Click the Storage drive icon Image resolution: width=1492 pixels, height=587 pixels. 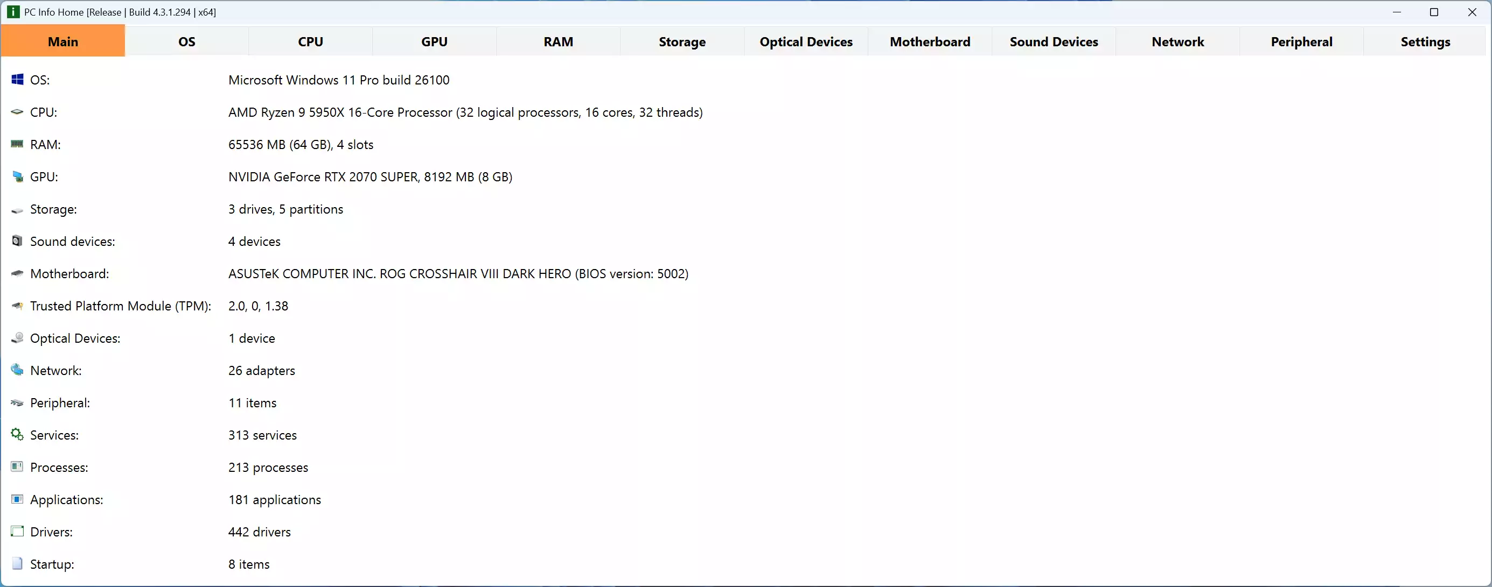point(17,210)
